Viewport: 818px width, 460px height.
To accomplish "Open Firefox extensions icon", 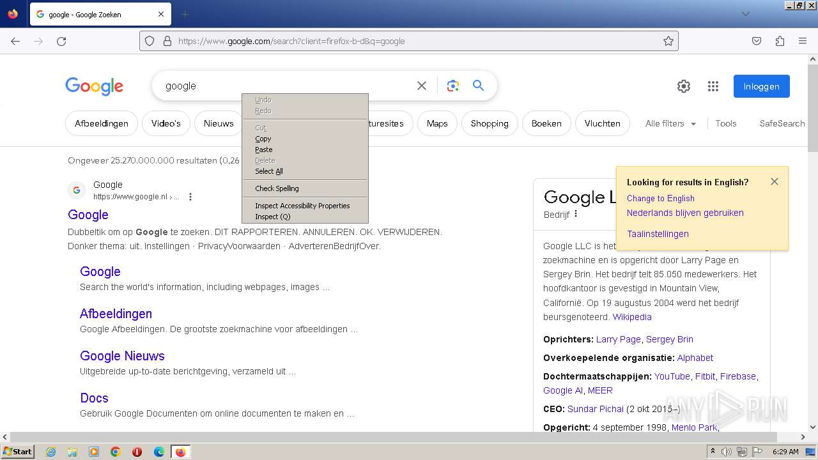I will 780,41.
